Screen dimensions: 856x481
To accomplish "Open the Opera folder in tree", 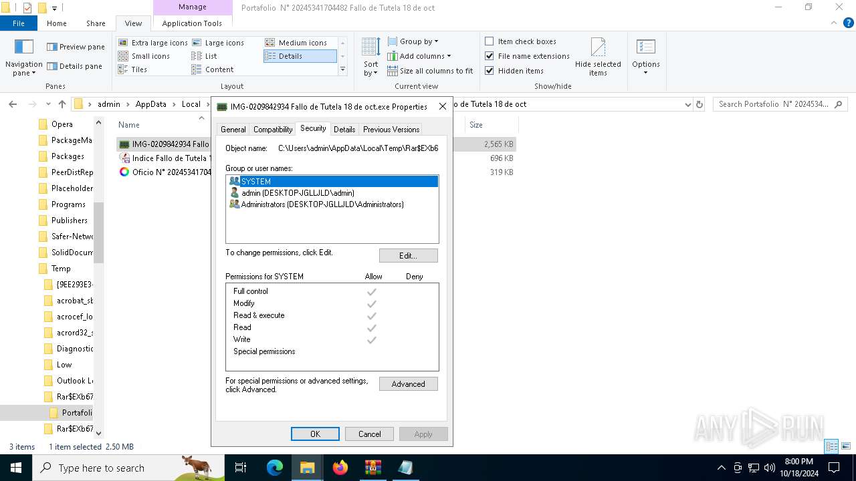I will click(62, 124).
